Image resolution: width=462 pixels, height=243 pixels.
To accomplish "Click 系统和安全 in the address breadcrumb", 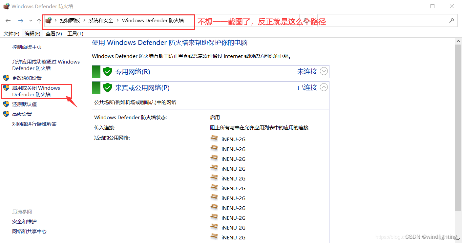I will [101, 20].
